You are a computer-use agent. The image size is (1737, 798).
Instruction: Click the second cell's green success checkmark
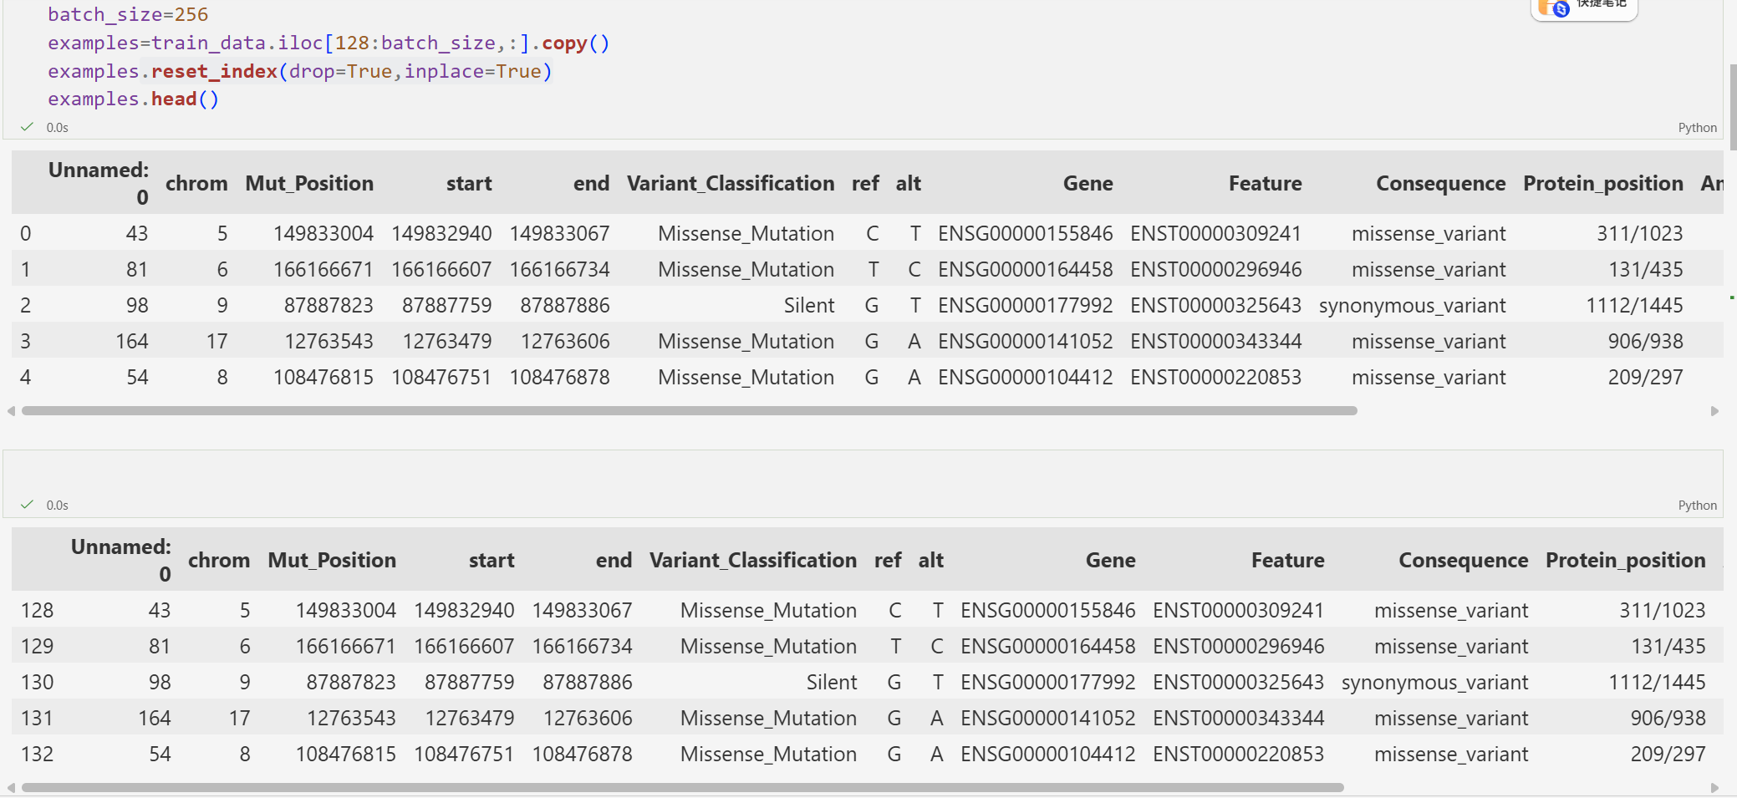tap(27, 505)
